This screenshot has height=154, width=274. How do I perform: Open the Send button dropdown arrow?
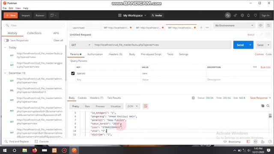pos(250,45)
